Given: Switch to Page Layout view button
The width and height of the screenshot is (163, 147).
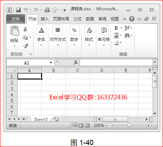Looking at the screenshot, I should 81,126.
